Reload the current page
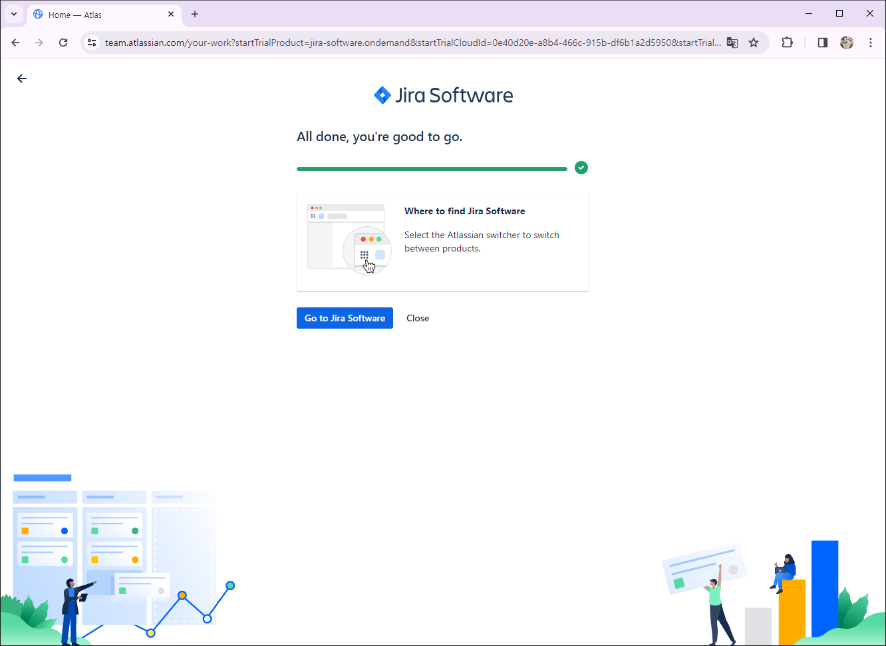This screenshot has width=886, height=646. click(63, 43)
